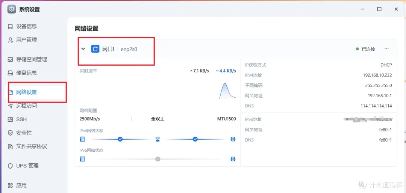Click DNS value 114.114.114.114
Image resolution: width=406 pixels, height=193 pixels.
coord(376,106)
